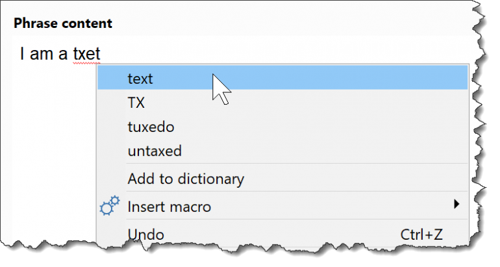
Task: Click the Ctrl+Z shortcut label
Action: 421,235
